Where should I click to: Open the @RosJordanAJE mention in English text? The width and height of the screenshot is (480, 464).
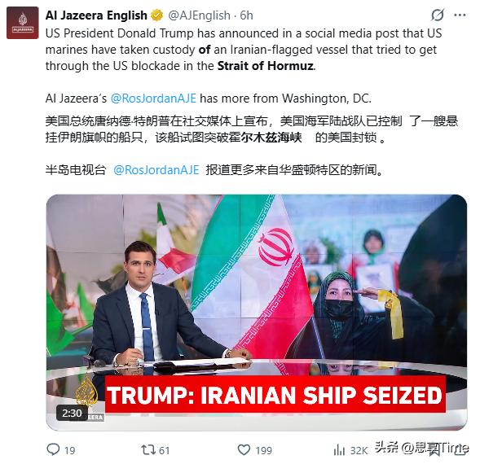click(153, 98)
